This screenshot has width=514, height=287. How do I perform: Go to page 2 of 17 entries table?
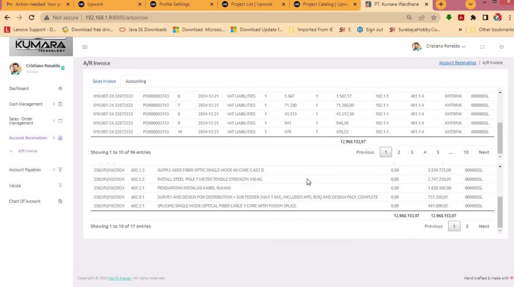(x=467, y=226)
